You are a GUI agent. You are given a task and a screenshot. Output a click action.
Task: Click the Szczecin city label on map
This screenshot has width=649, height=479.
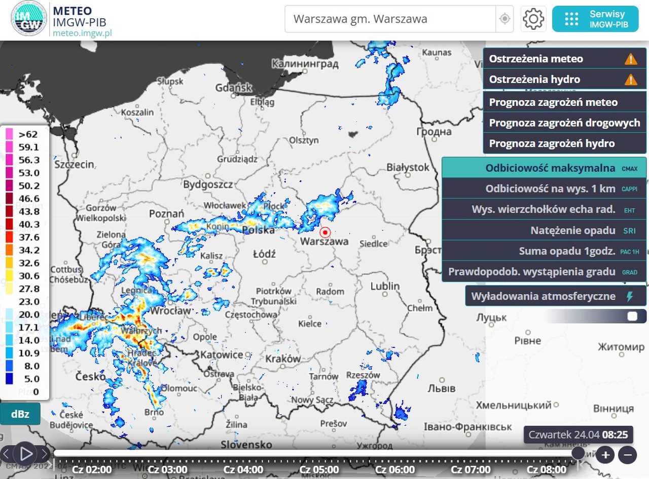point(74,164)
